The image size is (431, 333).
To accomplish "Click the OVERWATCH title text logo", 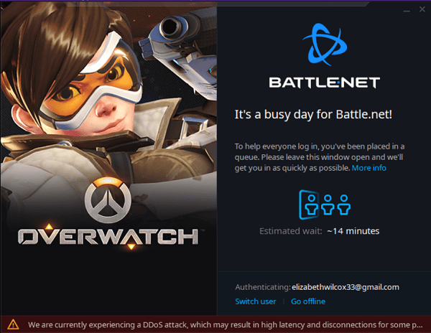I will pyautogui.click(x=108, y=236).
